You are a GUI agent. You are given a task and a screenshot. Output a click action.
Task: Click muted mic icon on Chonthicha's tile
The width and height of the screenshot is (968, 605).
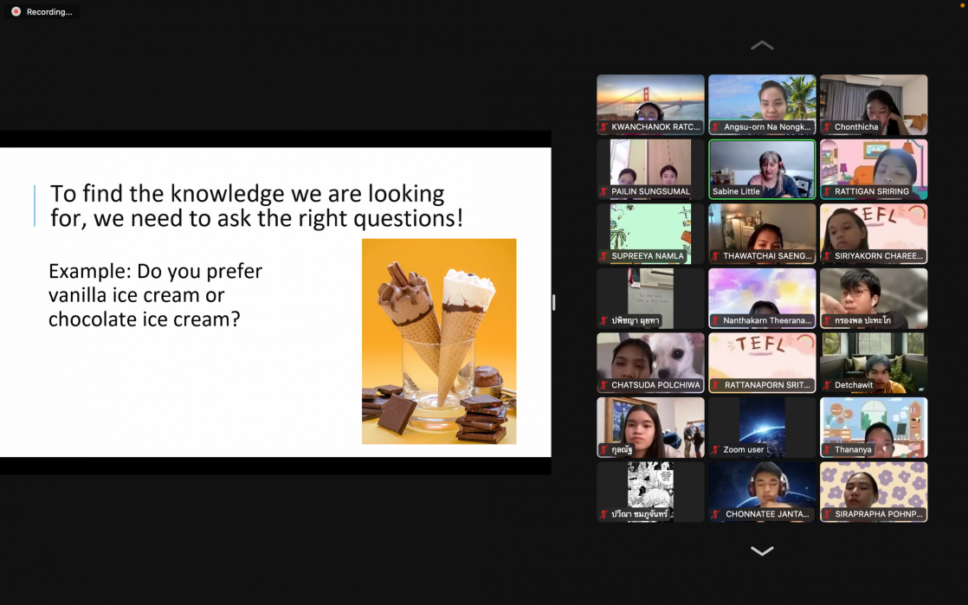pyautogui.click(x=828, y=127)
